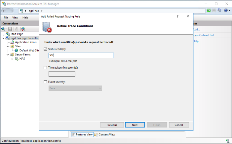Open the Help menu

(25, 18)
